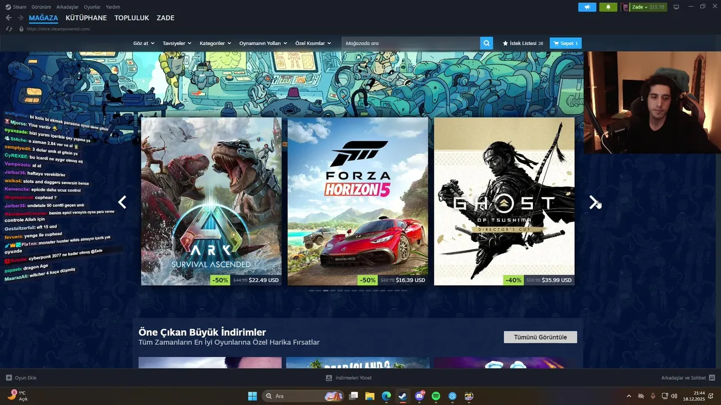
Task: Jump to the first carousel page dot
Action: (311, 291)
